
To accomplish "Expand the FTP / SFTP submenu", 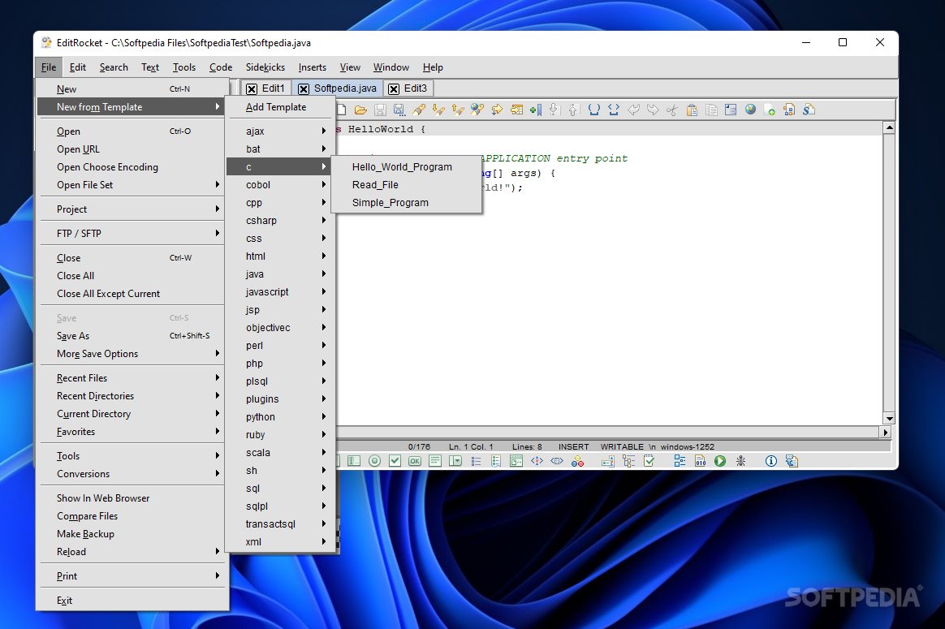I will [x=132, y=233].
